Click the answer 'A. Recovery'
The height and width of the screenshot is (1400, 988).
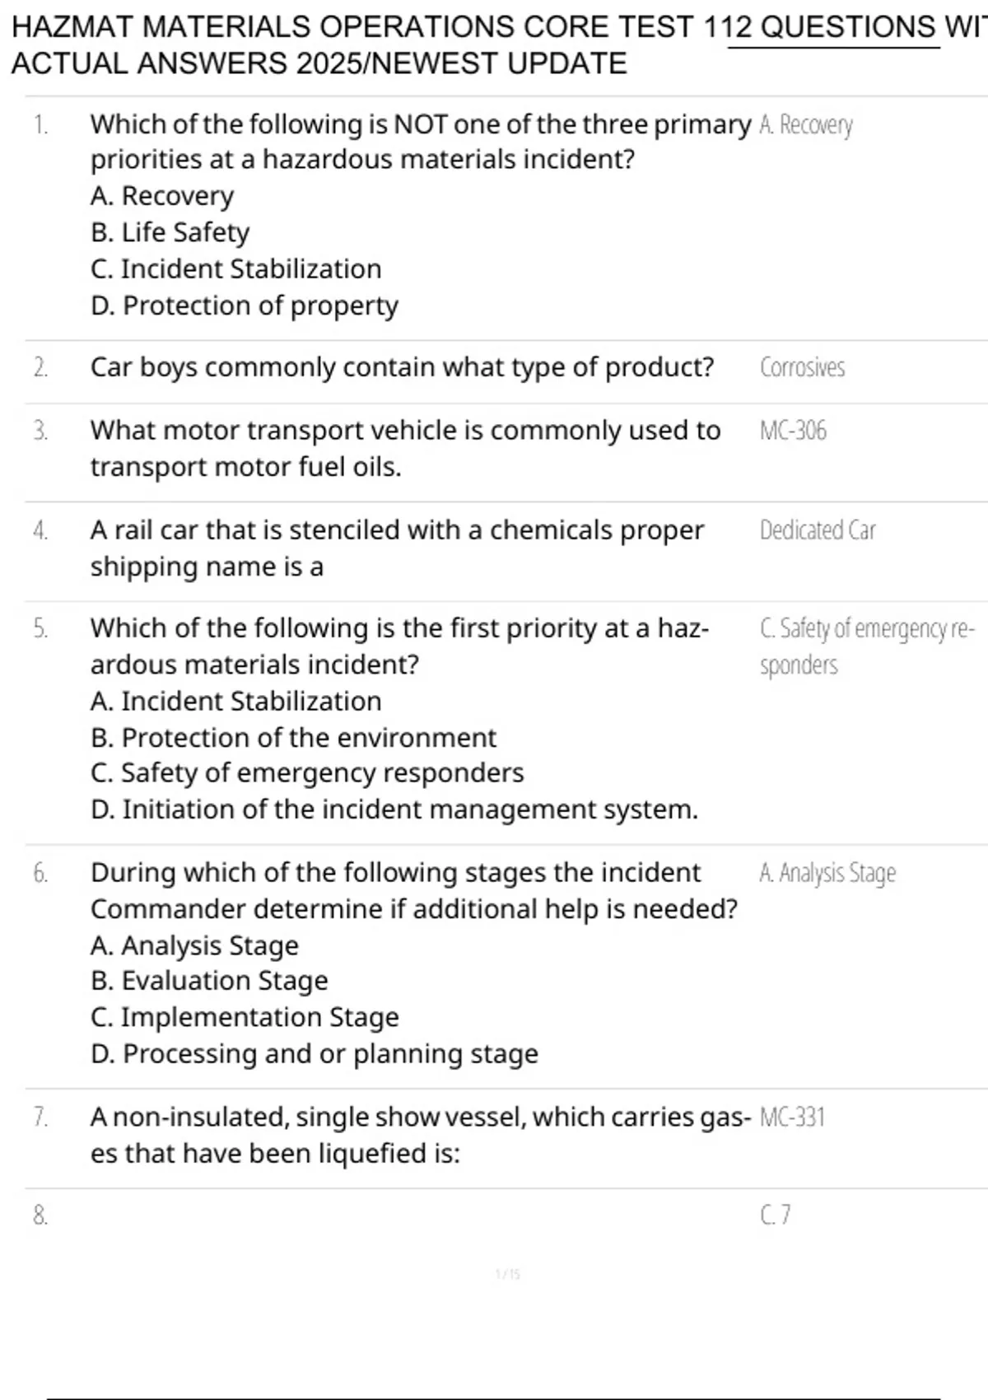coord(805,125)
